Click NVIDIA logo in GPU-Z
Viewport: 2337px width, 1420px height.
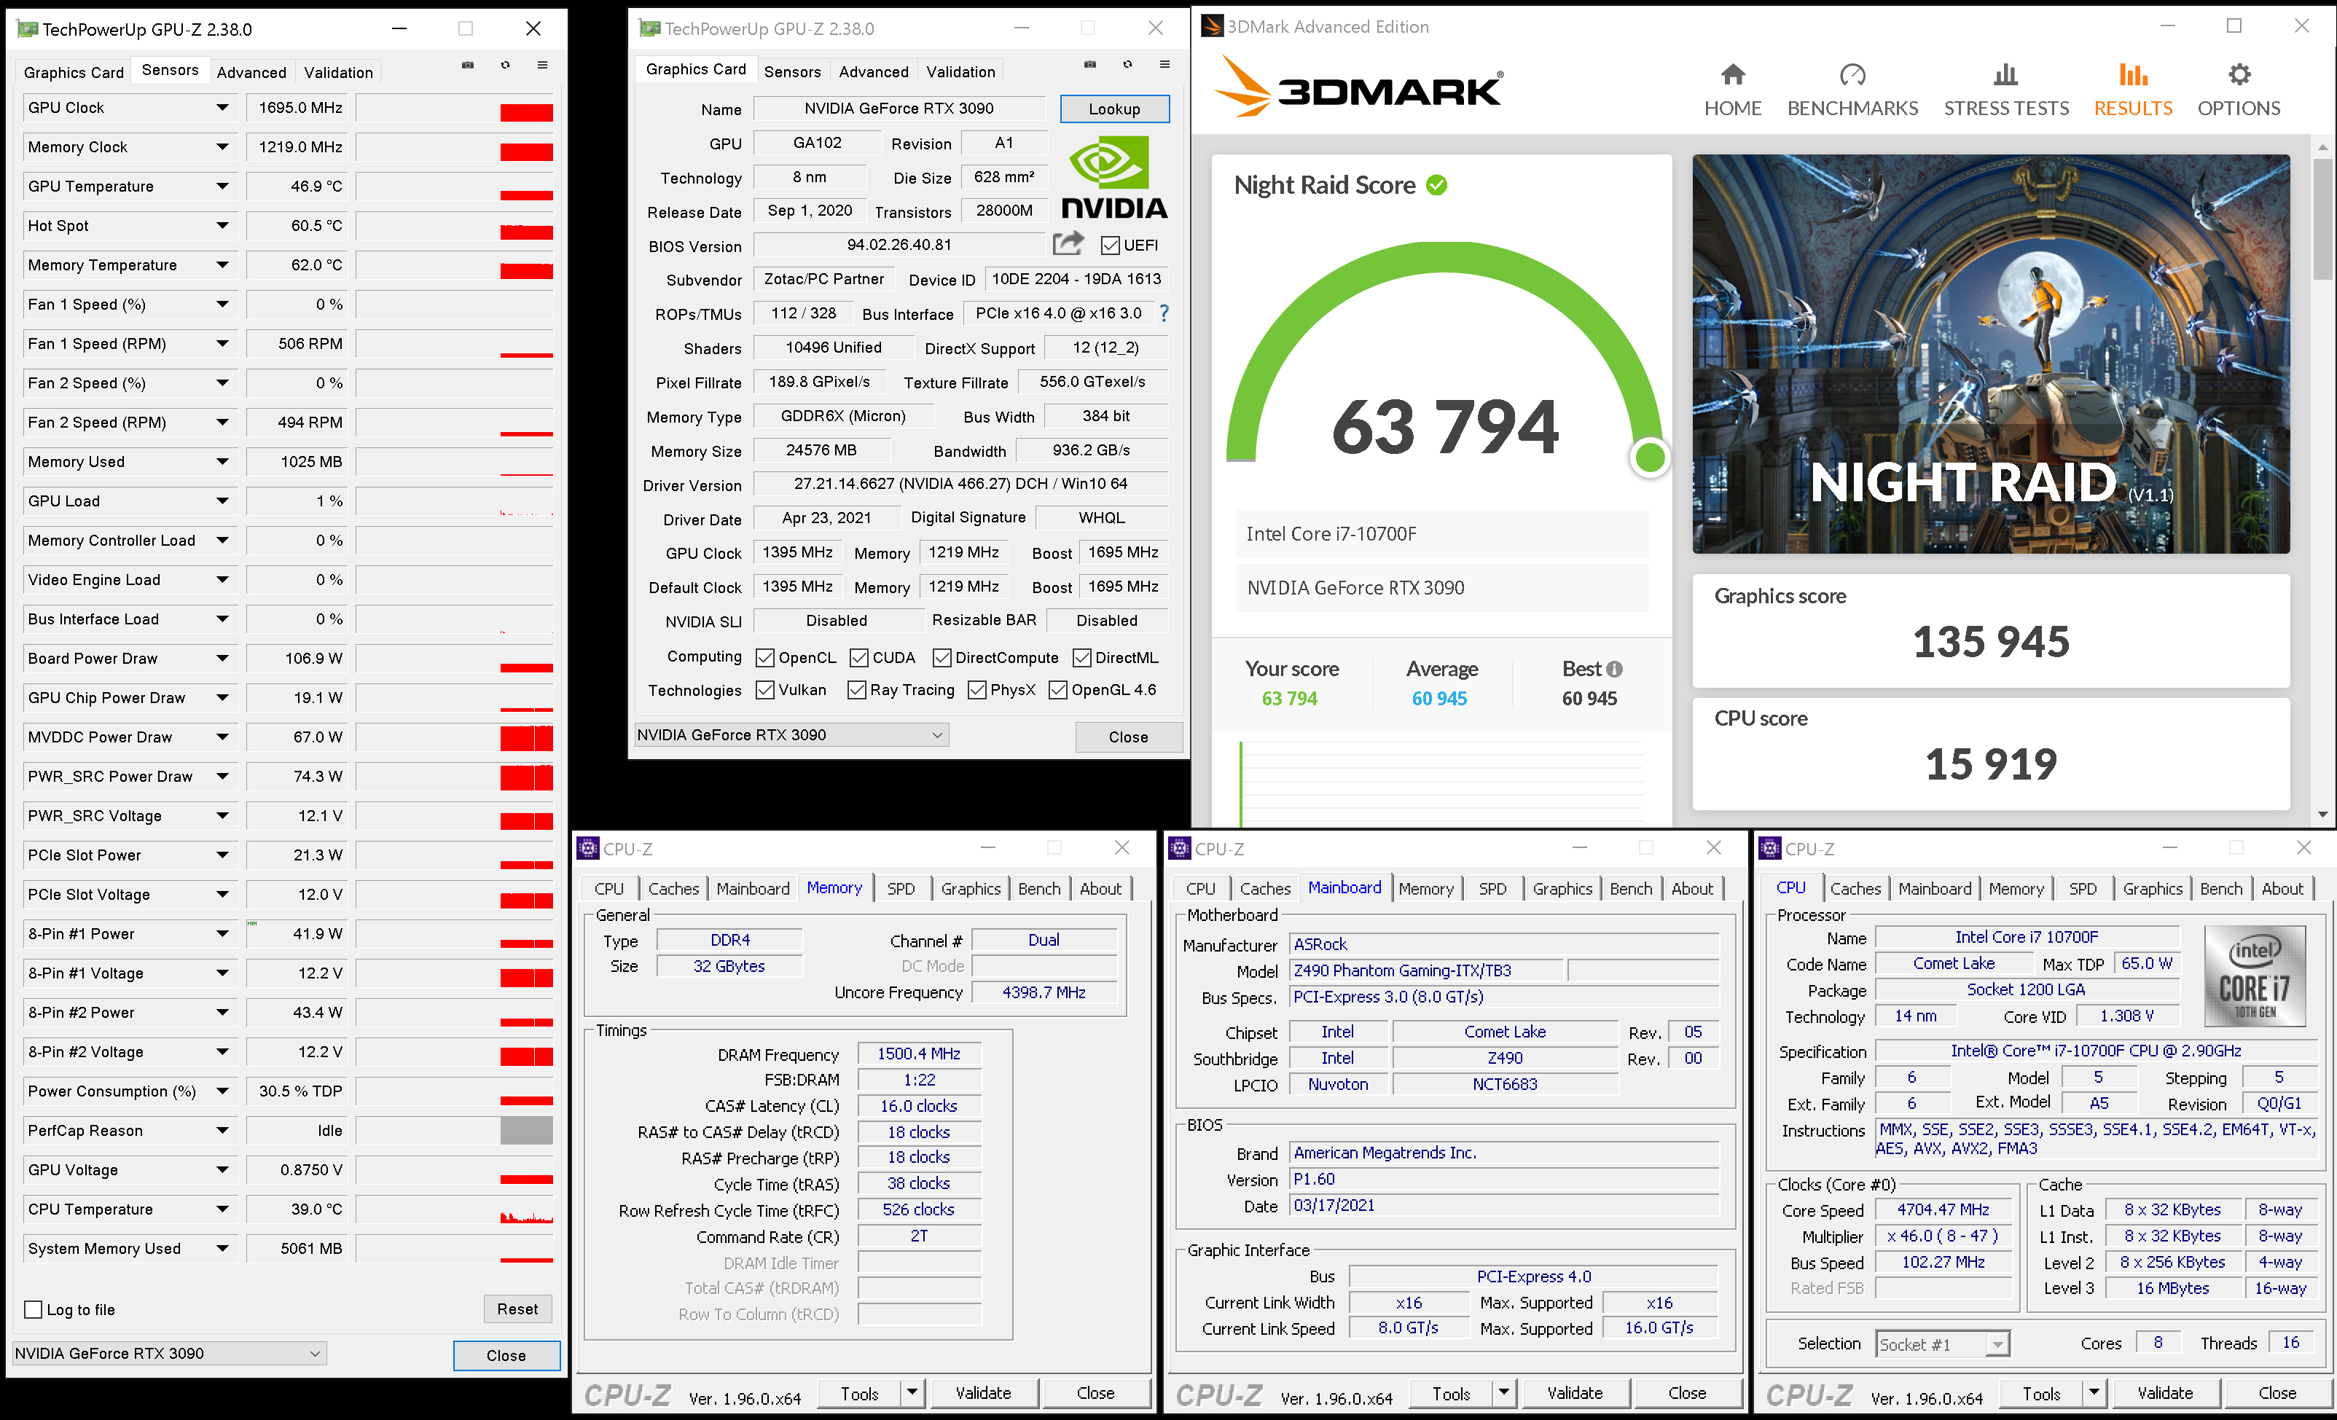point(1113,177)
